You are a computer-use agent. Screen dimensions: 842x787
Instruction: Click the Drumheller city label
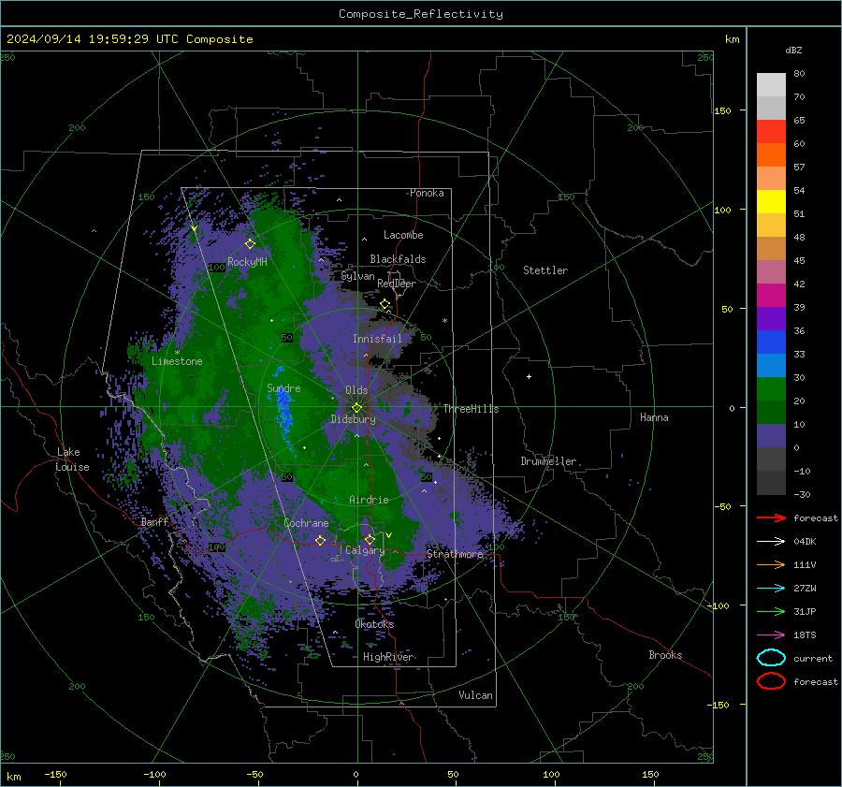[x=548, y=461]
